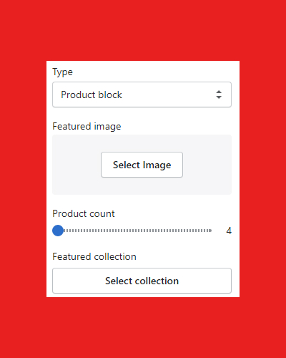The image size is (286, 358).
Task: Click the downward arrow of the Type selector
Action: point(219,97)
